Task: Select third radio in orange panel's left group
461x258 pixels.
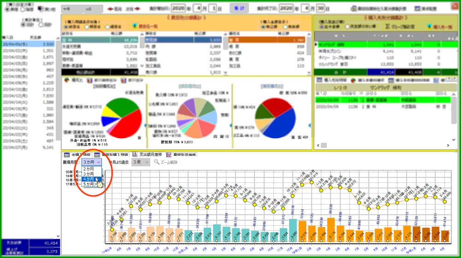Action: [x=107, y=27]
